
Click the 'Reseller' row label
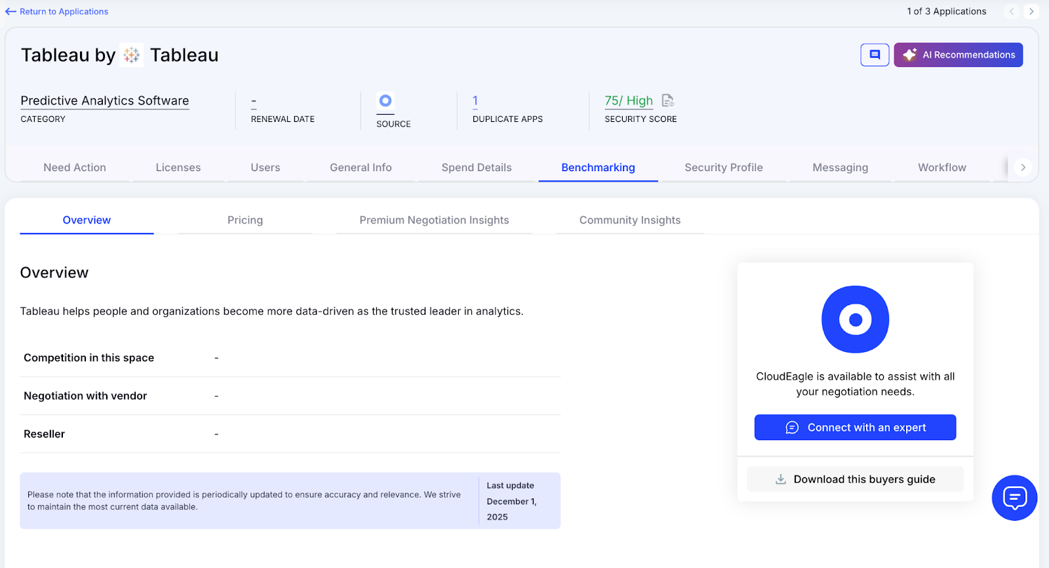(45, 434)
